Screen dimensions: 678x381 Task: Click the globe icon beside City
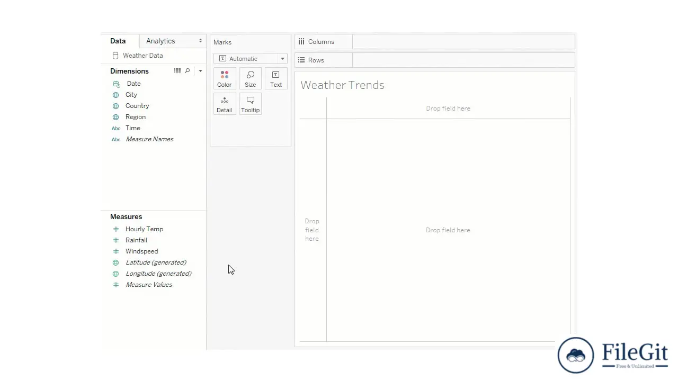point(115,95)
